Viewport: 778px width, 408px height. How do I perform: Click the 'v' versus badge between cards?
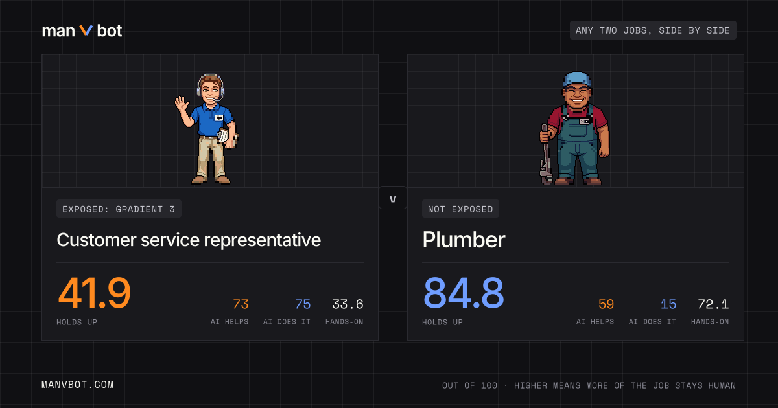(392, 198)
